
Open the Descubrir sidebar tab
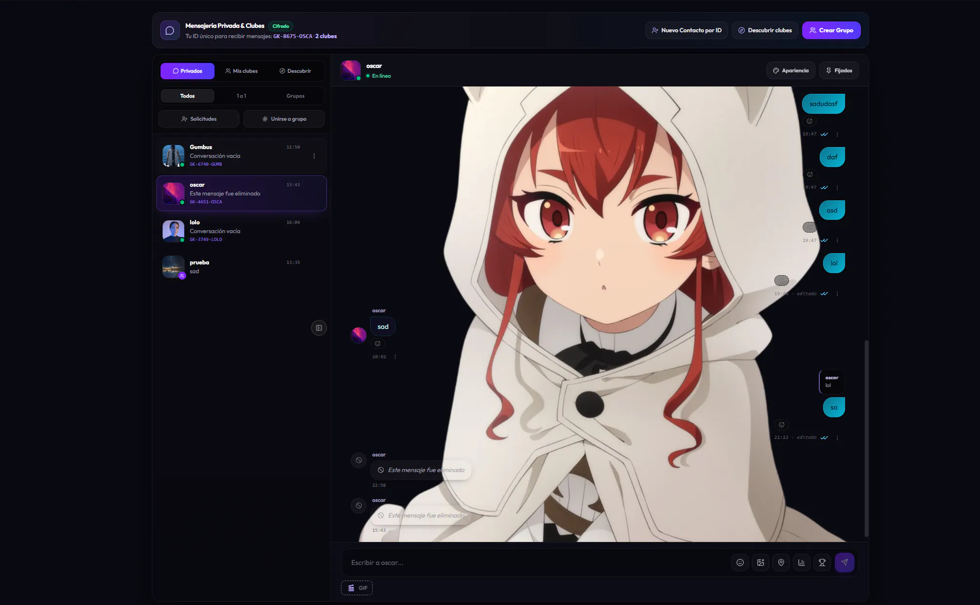pyautogui.click(x=295, y=71)
